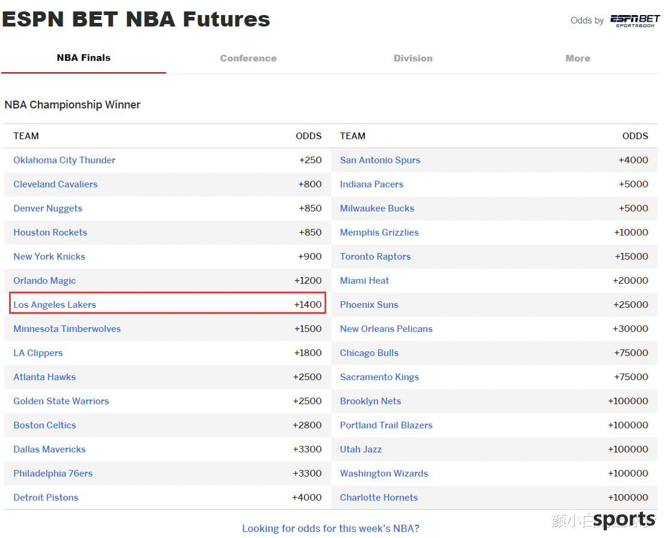Click the Atlanta Hawks link
664x538 pixels.
[45, 377]
